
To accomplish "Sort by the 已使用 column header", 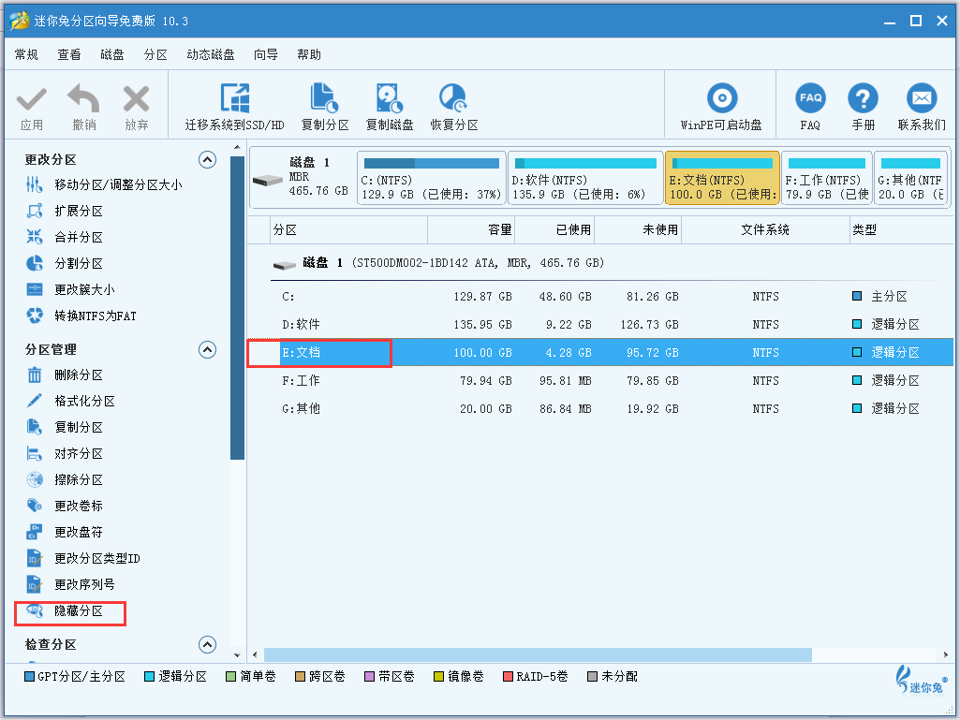I will (x=554, y=229).
